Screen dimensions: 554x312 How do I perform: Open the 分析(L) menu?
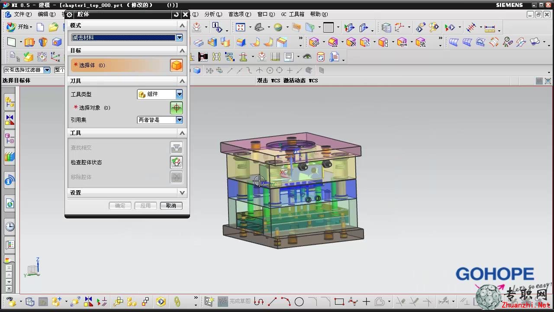coord(213,14)
